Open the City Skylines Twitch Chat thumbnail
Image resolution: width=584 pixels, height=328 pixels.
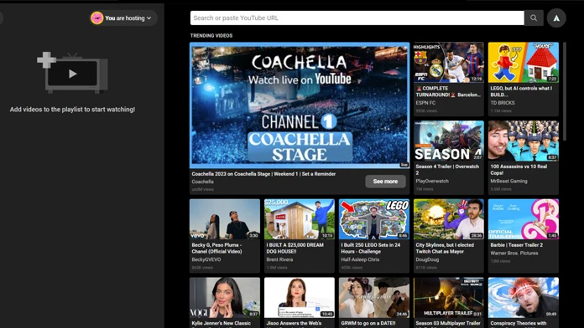[x=448, y=219]
